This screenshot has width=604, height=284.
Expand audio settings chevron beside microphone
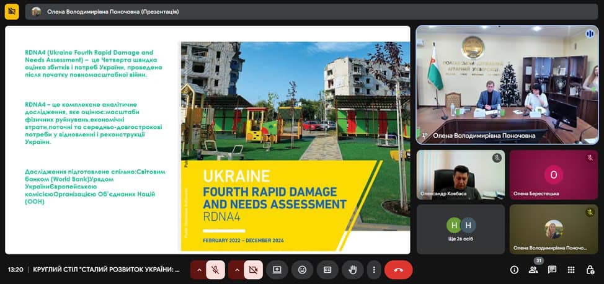[199, 270]
